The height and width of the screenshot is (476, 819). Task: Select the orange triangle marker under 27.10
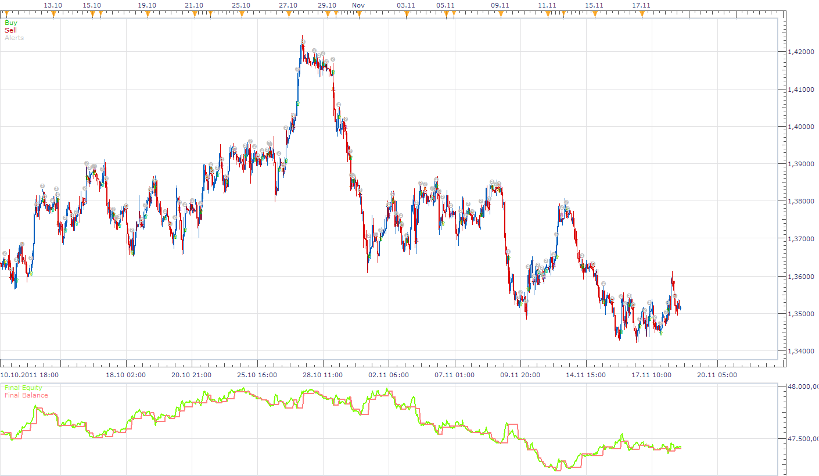[x=288, y=15]
